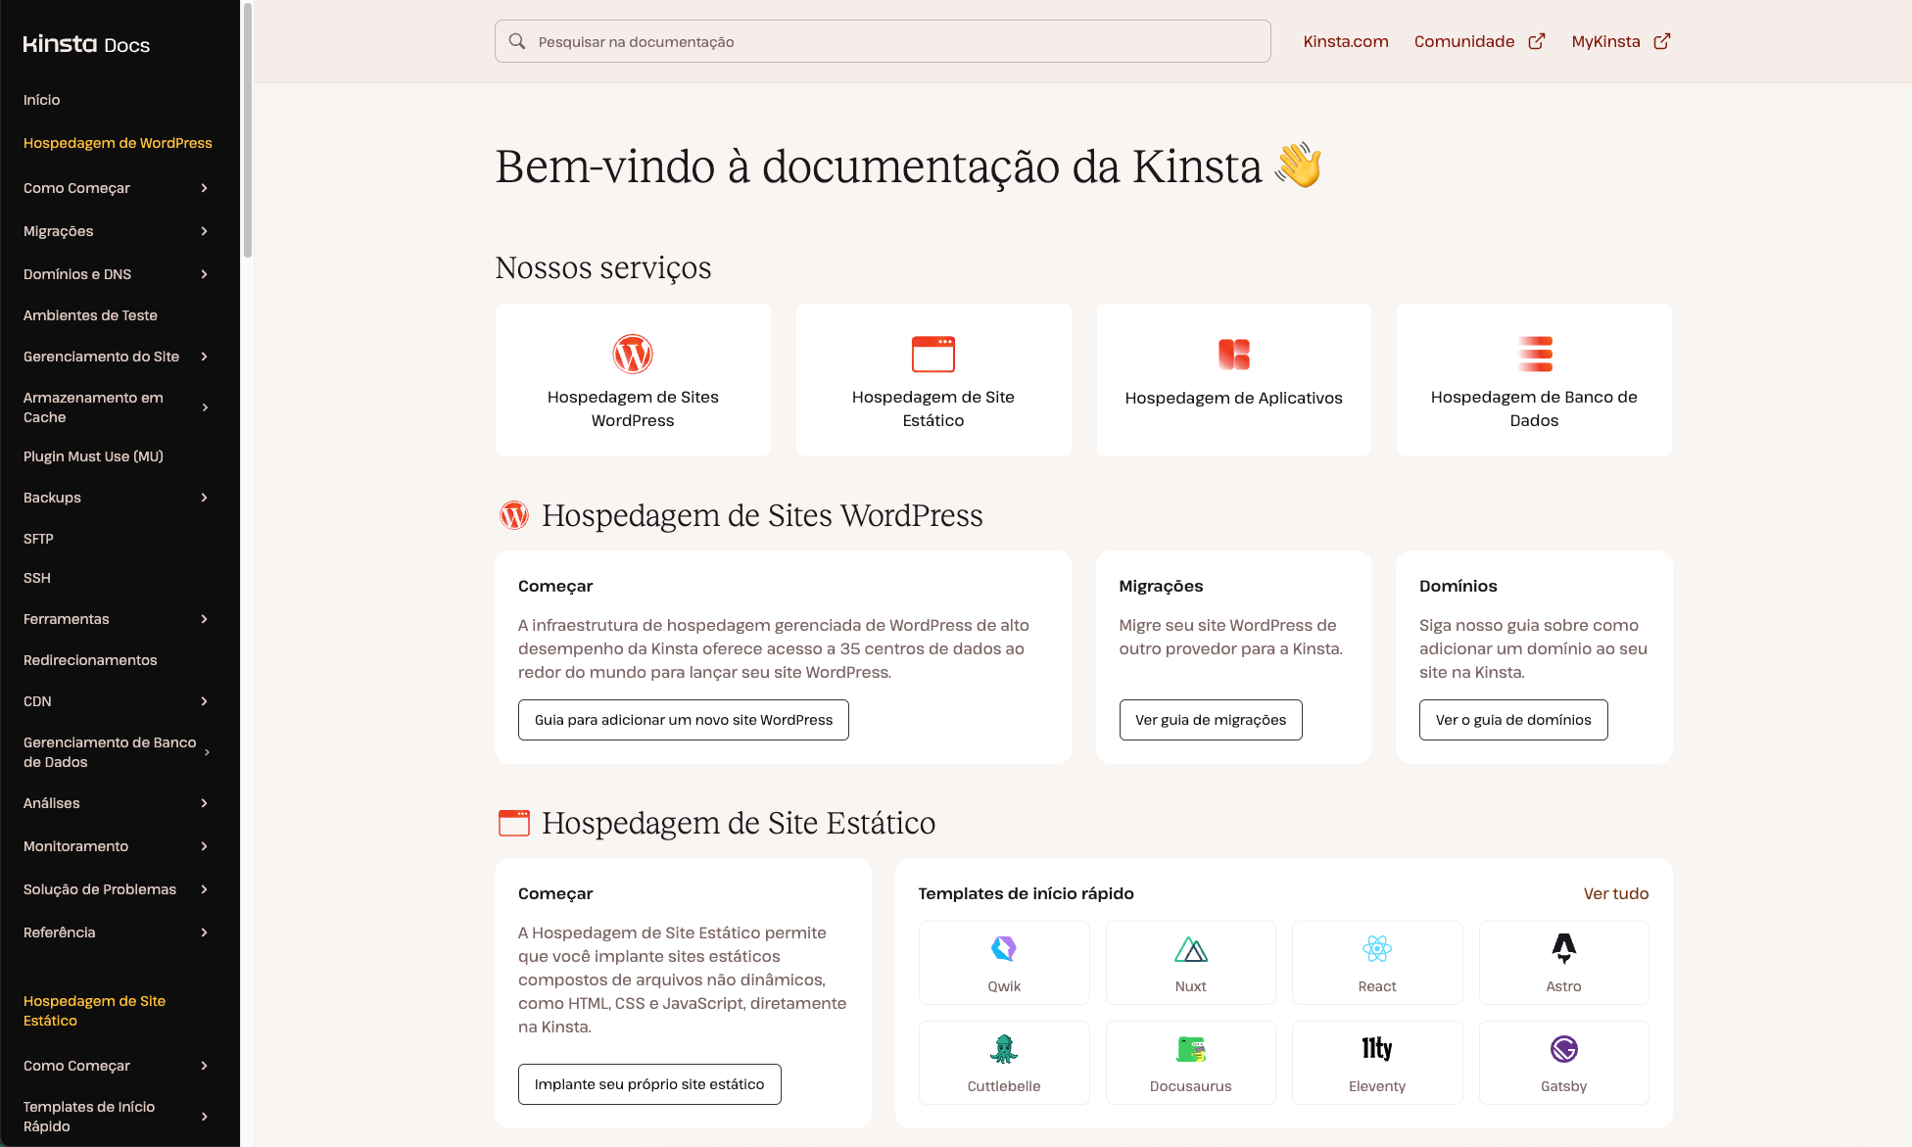Screen dimensions: 1912x1147
Task: Open Ver tudo link for quick start templates
Action: click(x=1615, y=892)
